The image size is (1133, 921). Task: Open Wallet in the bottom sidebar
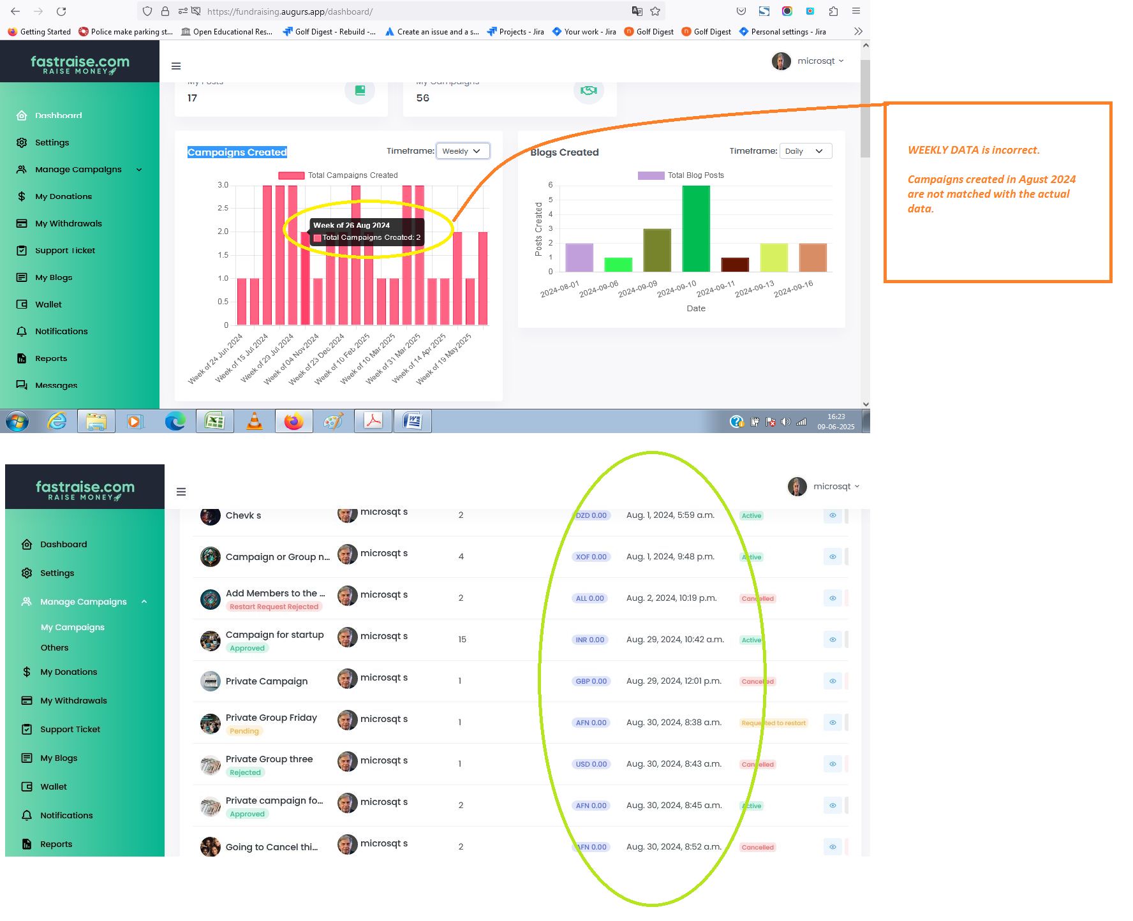(54, 787)
